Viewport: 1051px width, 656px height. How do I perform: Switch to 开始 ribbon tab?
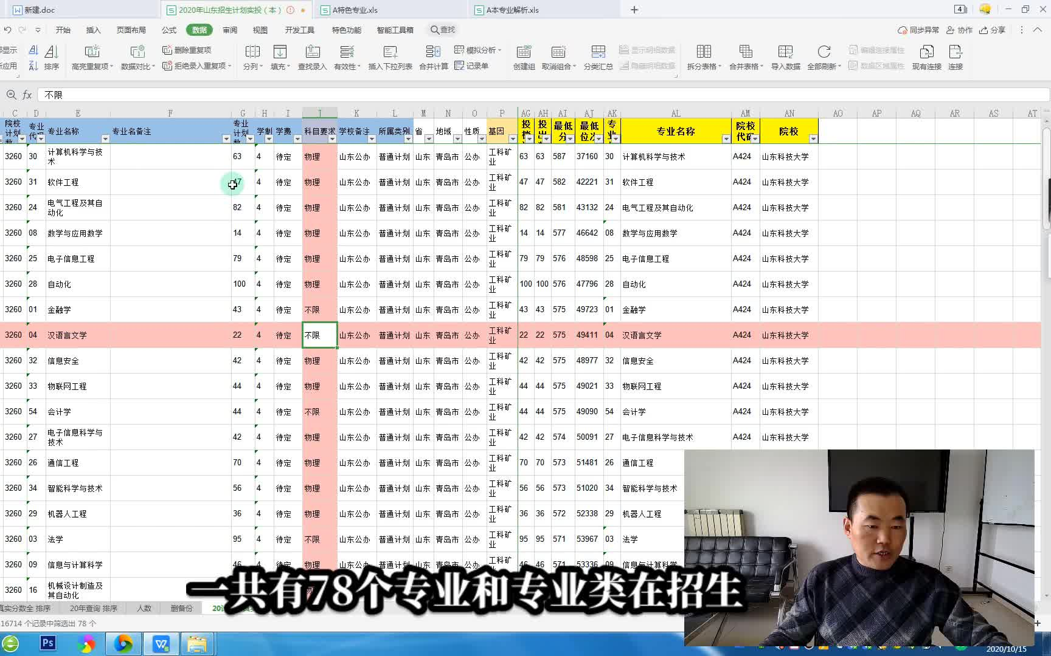[x=63, y=30]
